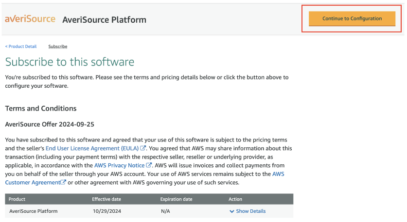Go back via Product Detail link
Viewport: 407px width, 222px height.
point(21,47)
